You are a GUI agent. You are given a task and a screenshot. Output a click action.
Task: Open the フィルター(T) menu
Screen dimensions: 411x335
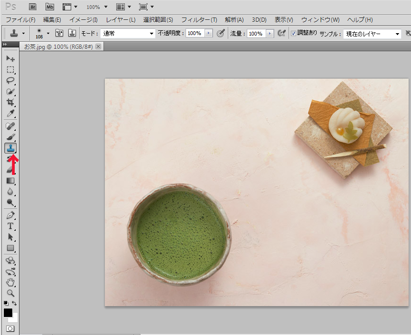(199, 20)
